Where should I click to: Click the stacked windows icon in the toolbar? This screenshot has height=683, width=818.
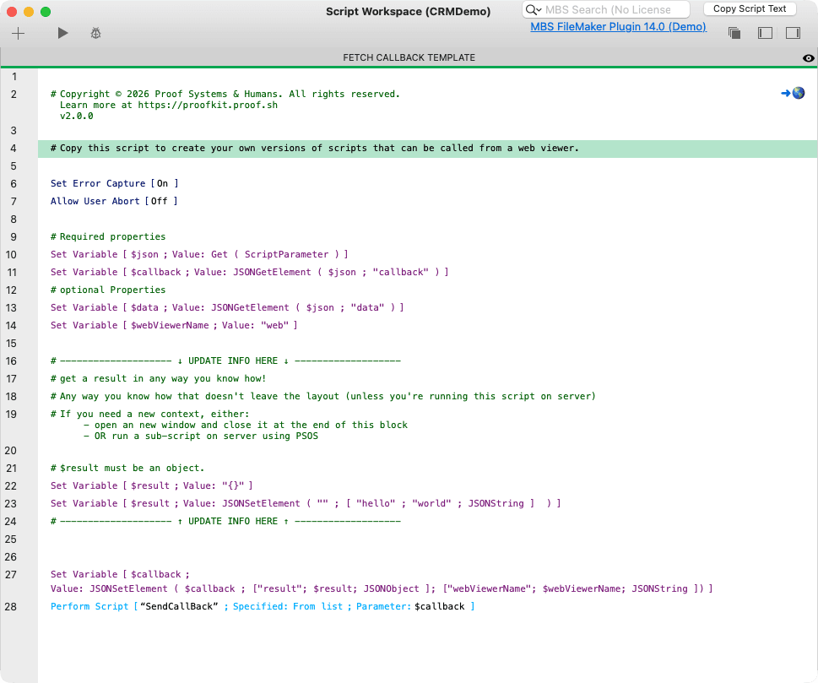coord(734,33)
